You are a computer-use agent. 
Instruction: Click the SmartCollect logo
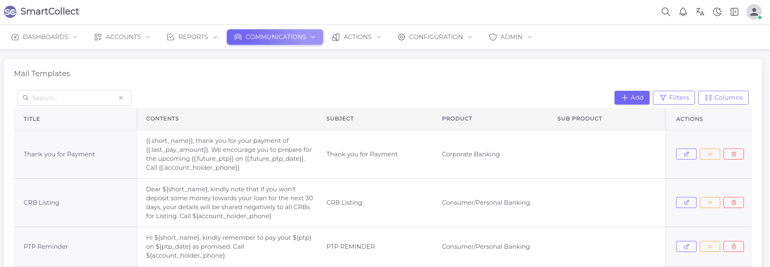[x=42, y=11]
